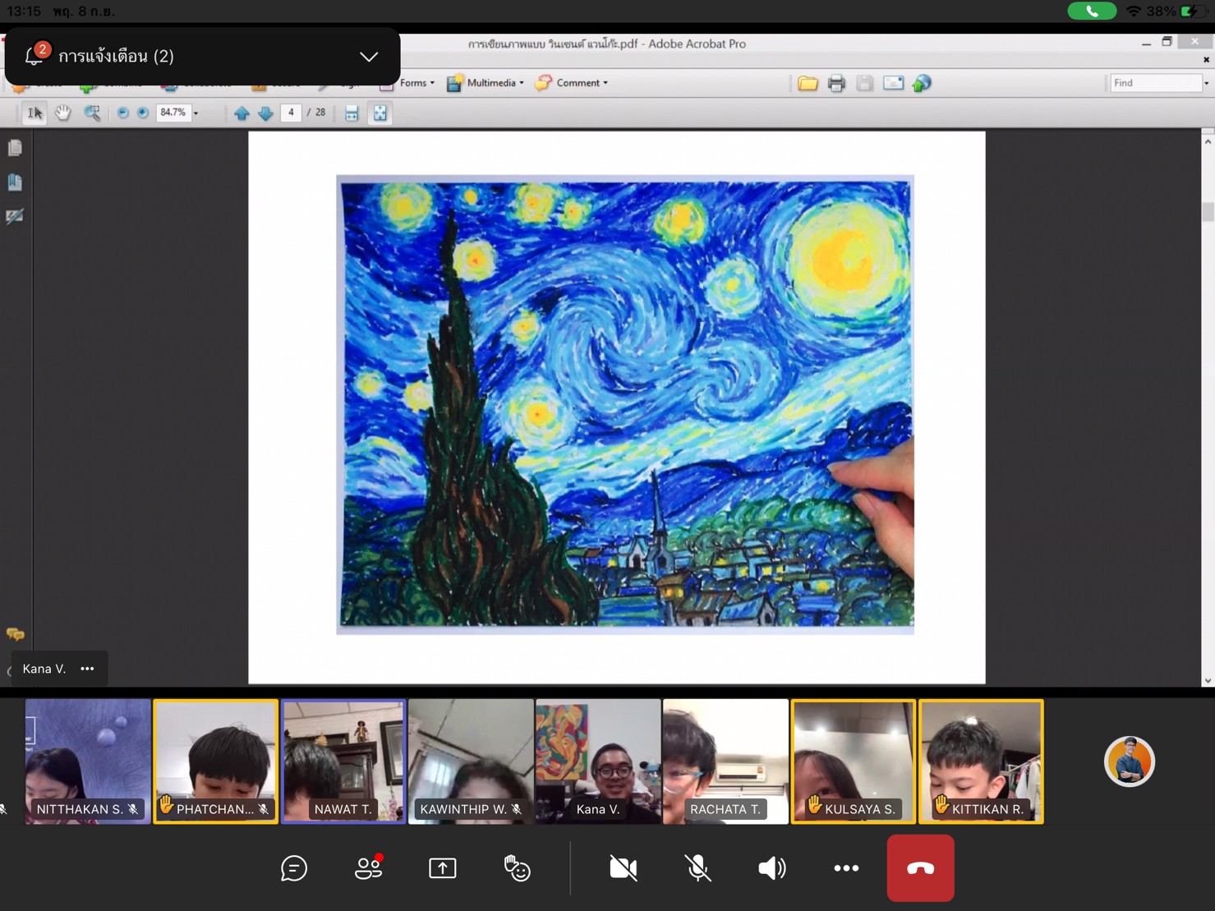Open the Comment menu
The width and height of the screenshot is (1215, 911).
click(x=572, y=83)
